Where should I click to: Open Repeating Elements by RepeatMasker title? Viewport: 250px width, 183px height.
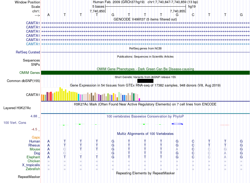pos(145,173)
